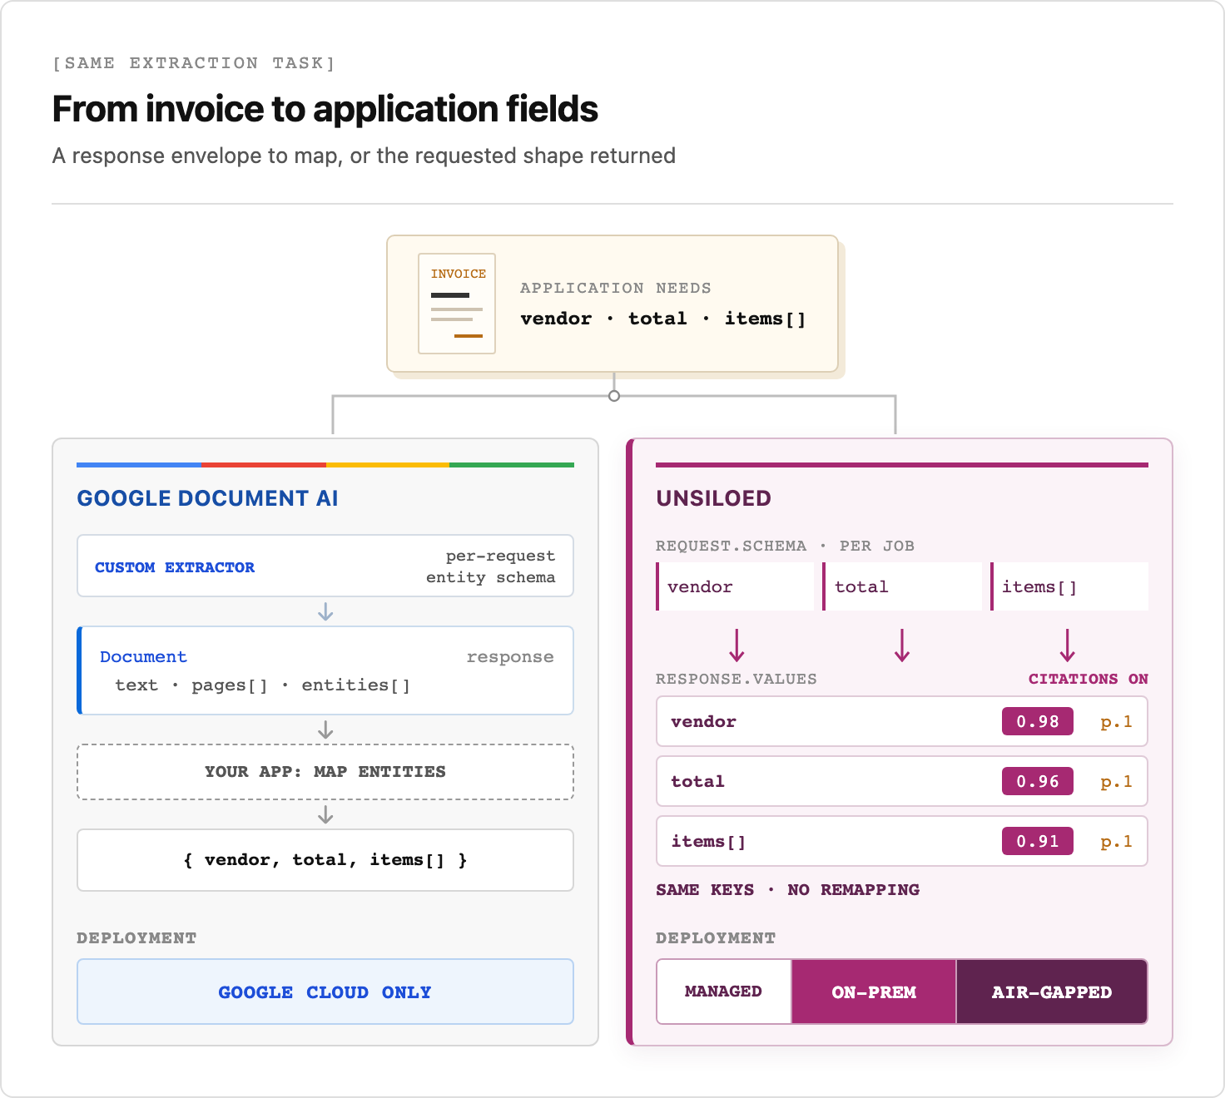Click the 0.98 confidence badge
Image resolution: width=1225 pixels, height=1098 pixels.
point(1038,721)
